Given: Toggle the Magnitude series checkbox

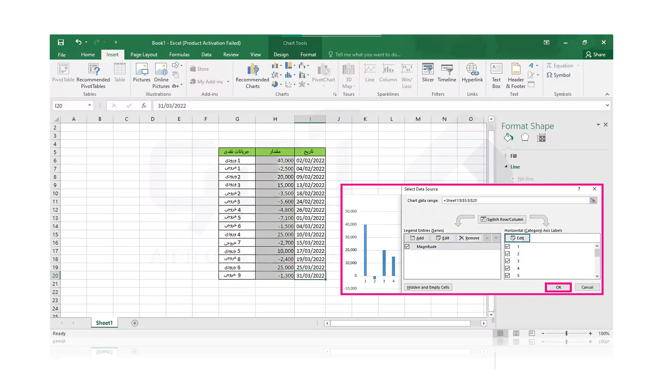Looking at the screenshot, I should [407, 247].
